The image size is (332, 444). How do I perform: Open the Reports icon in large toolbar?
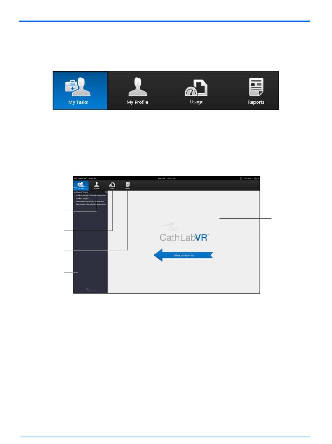[256, 90]
